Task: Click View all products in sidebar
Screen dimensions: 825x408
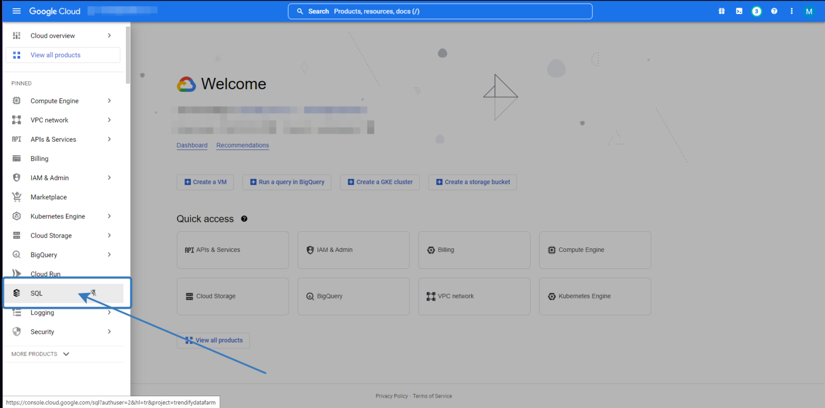Action: [x=63, y=55]
